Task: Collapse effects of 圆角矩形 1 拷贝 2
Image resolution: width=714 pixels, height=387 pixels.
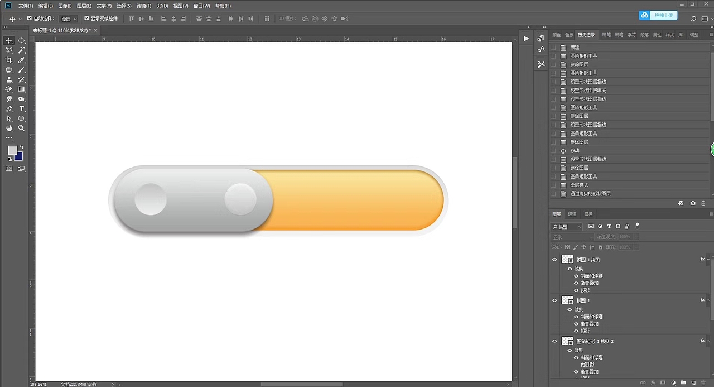Action: (709, 341)
